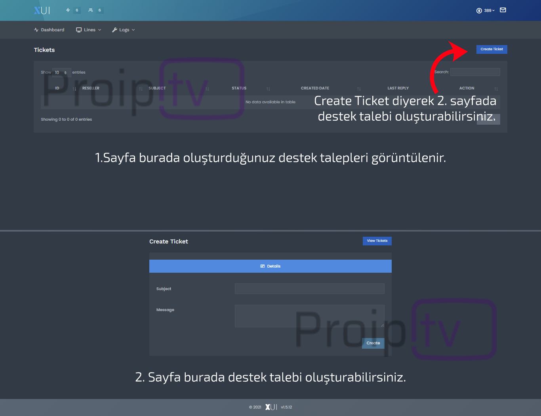
Task: Click 'Showing 0 to 0 of 0 entries' text
Action: [x=67, y=120]
